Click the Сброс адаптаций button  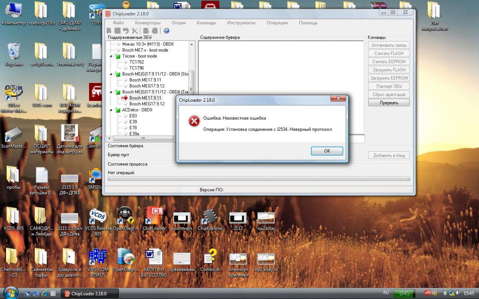coord(389,94)
